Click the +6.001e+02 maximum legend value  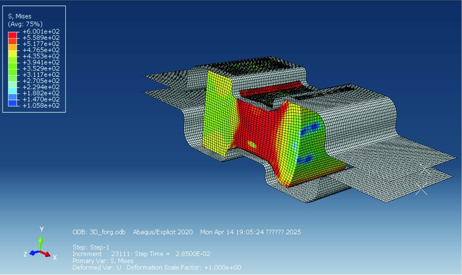coord(41,32)
